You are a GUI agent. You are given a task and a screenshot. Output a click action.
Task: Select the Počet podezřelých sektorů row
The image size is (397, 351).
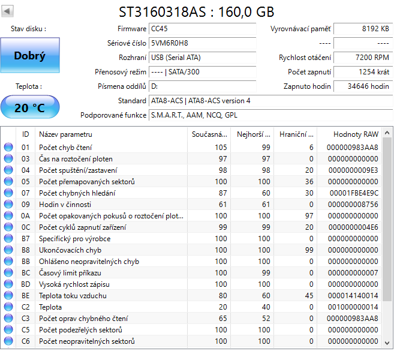[191, 329]
